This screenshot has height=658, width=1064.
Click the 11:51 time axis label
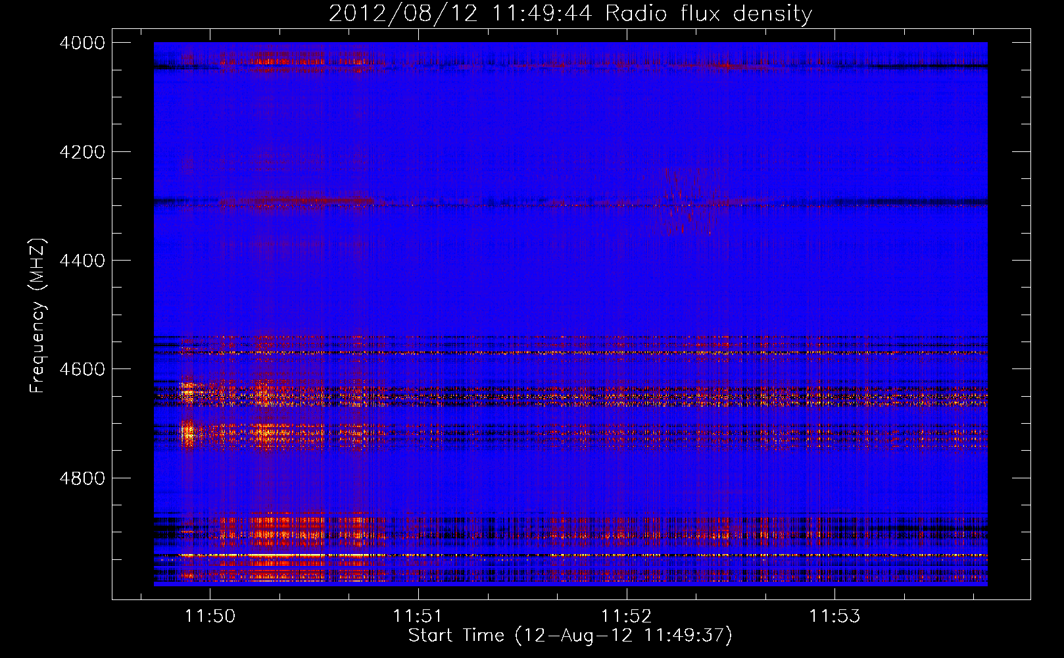click(418, 616)
